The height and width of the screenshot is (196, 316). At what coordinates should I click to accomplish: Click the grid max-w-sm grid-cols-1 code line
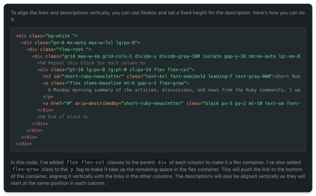pos(166,56)
